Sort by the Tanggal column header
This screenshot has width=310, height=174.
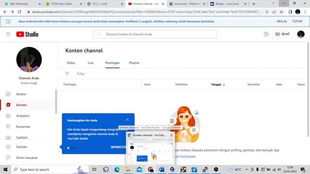tap(218, 85)
